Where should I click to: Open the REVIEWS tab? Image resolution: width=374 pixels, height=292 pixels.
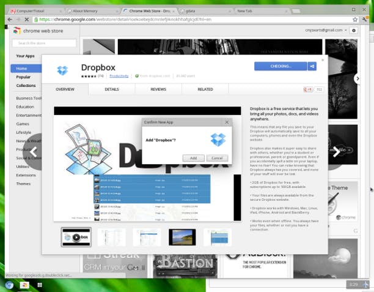pos(158,89)
